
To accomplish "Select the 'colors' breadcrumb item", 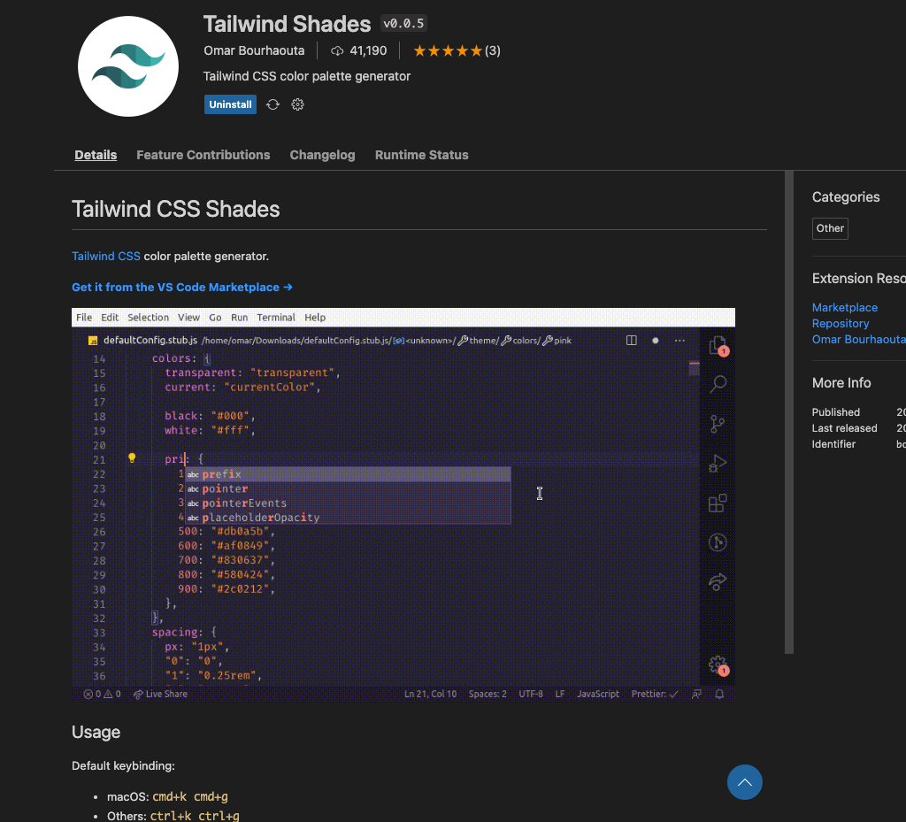I will [x=527, y=340].
